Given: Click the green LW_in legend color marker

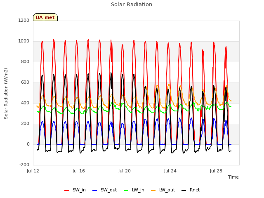Looking at the screenshot, I should 126,191.
